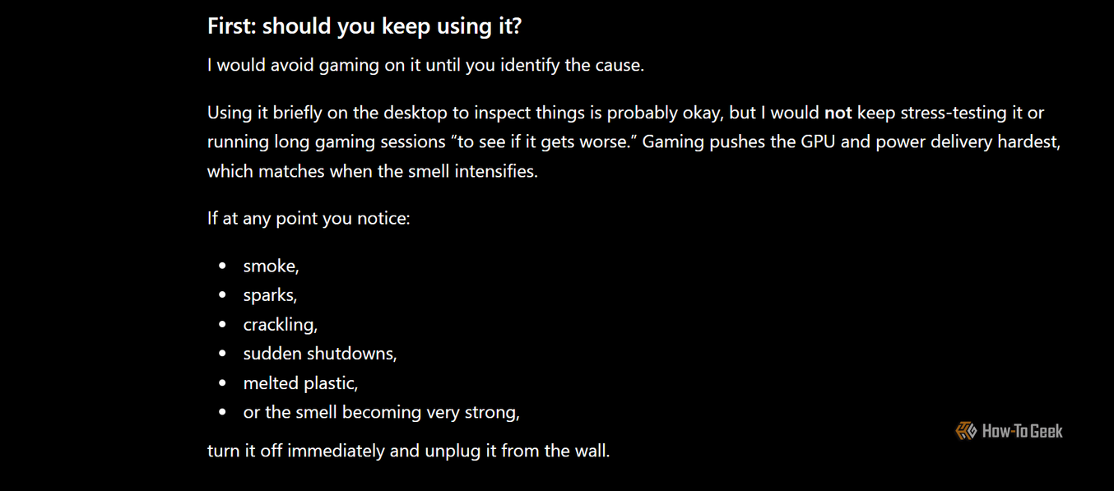Click 'which matches when the smell intensifies.' line
The height and width of the screenshot is (491, 1114).
pos(373,172)
